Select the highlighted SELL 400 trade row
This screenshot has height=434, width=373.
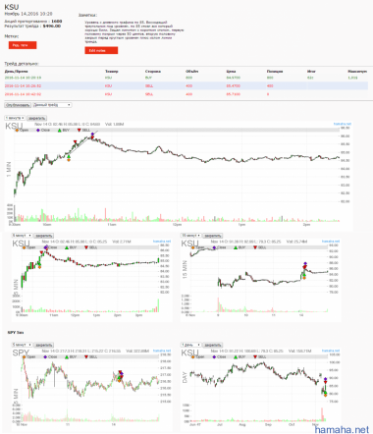tap(186, 85)
